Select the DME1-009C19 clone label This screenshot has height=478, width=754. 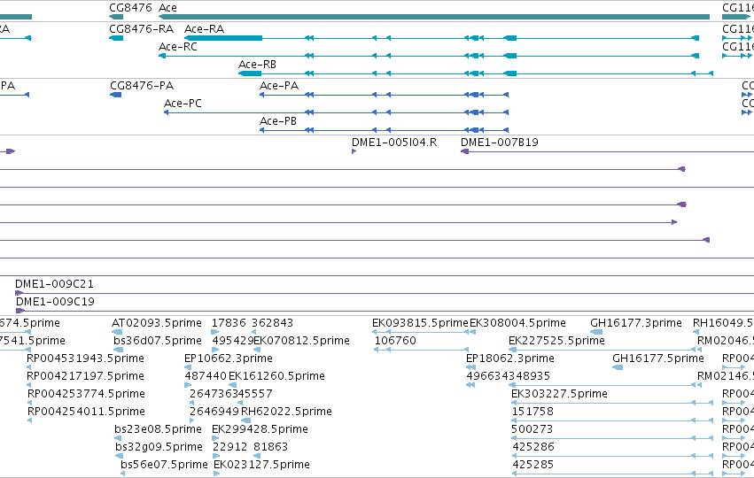pos(55,302)
